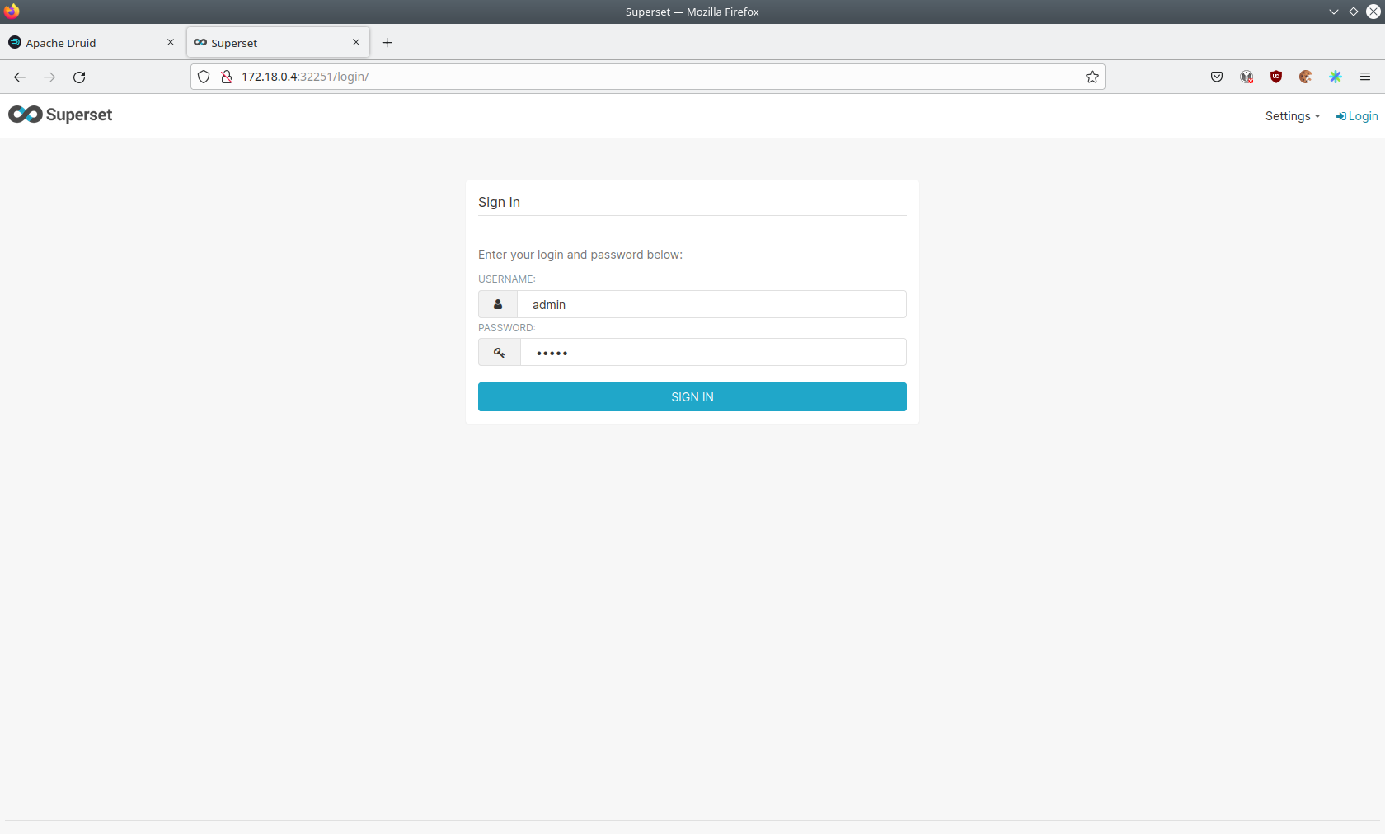Focus the username input field
This screenshot has height=834, width=1385.
(711, 304)
